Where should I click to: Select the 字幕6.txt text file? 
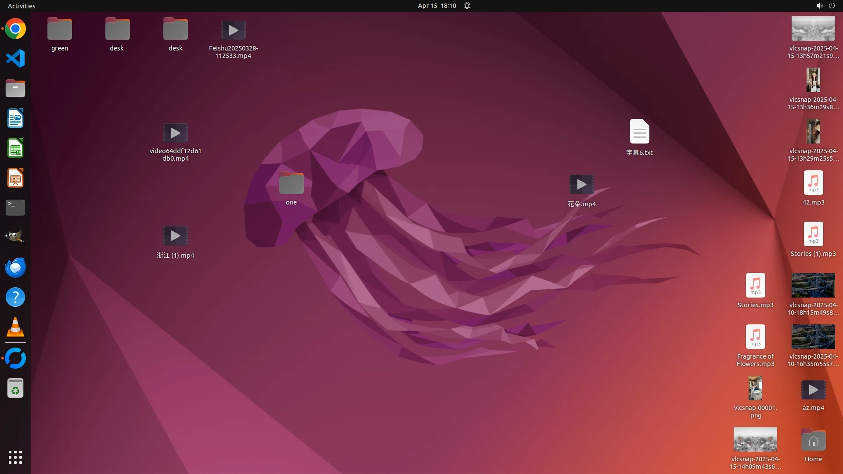(639, 132)
